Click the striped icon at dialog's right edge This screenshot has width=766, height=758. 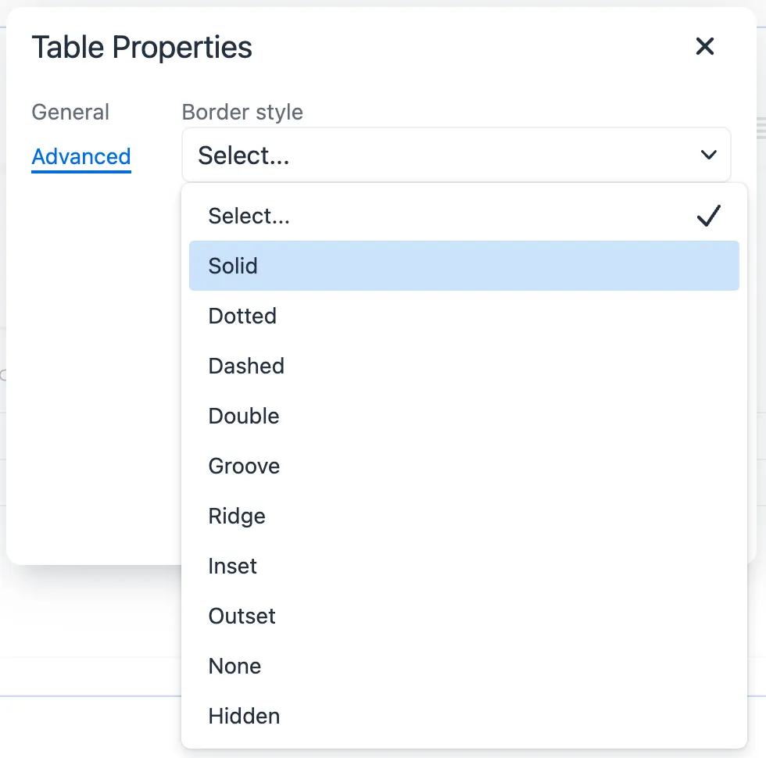tap(761, 129)
